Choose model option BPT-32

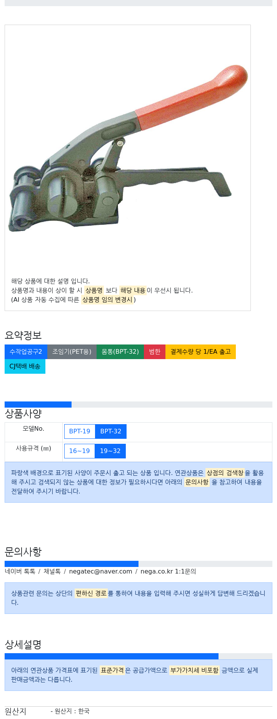click(x=111, y=431)
